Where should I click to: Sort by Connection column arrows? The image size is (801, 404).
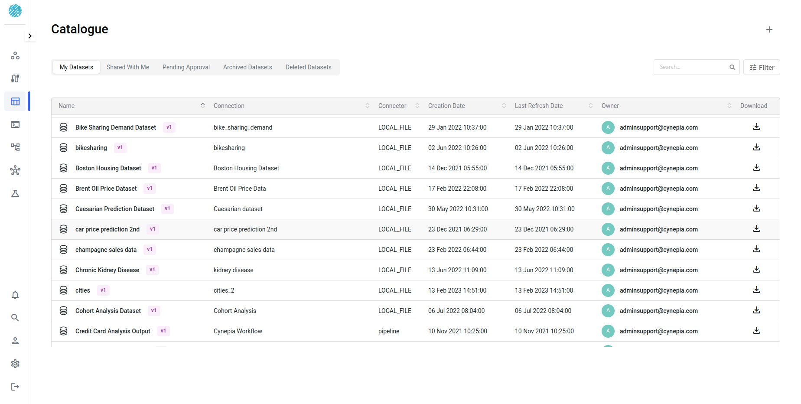pyautogui.click(x=368, y=105)
